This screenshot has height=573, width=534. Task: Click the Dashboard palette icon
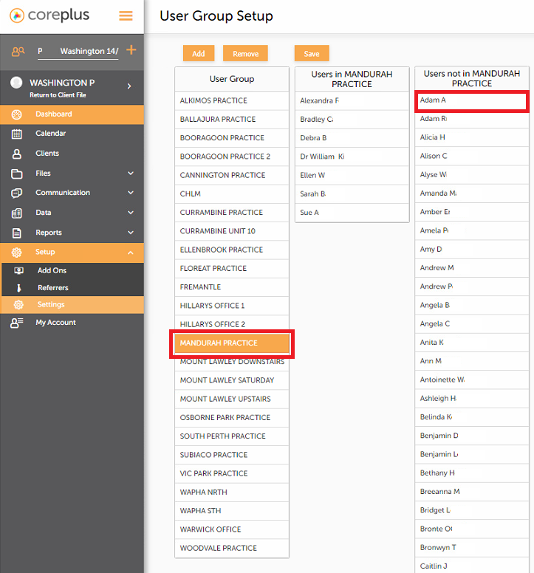point(18,114)
